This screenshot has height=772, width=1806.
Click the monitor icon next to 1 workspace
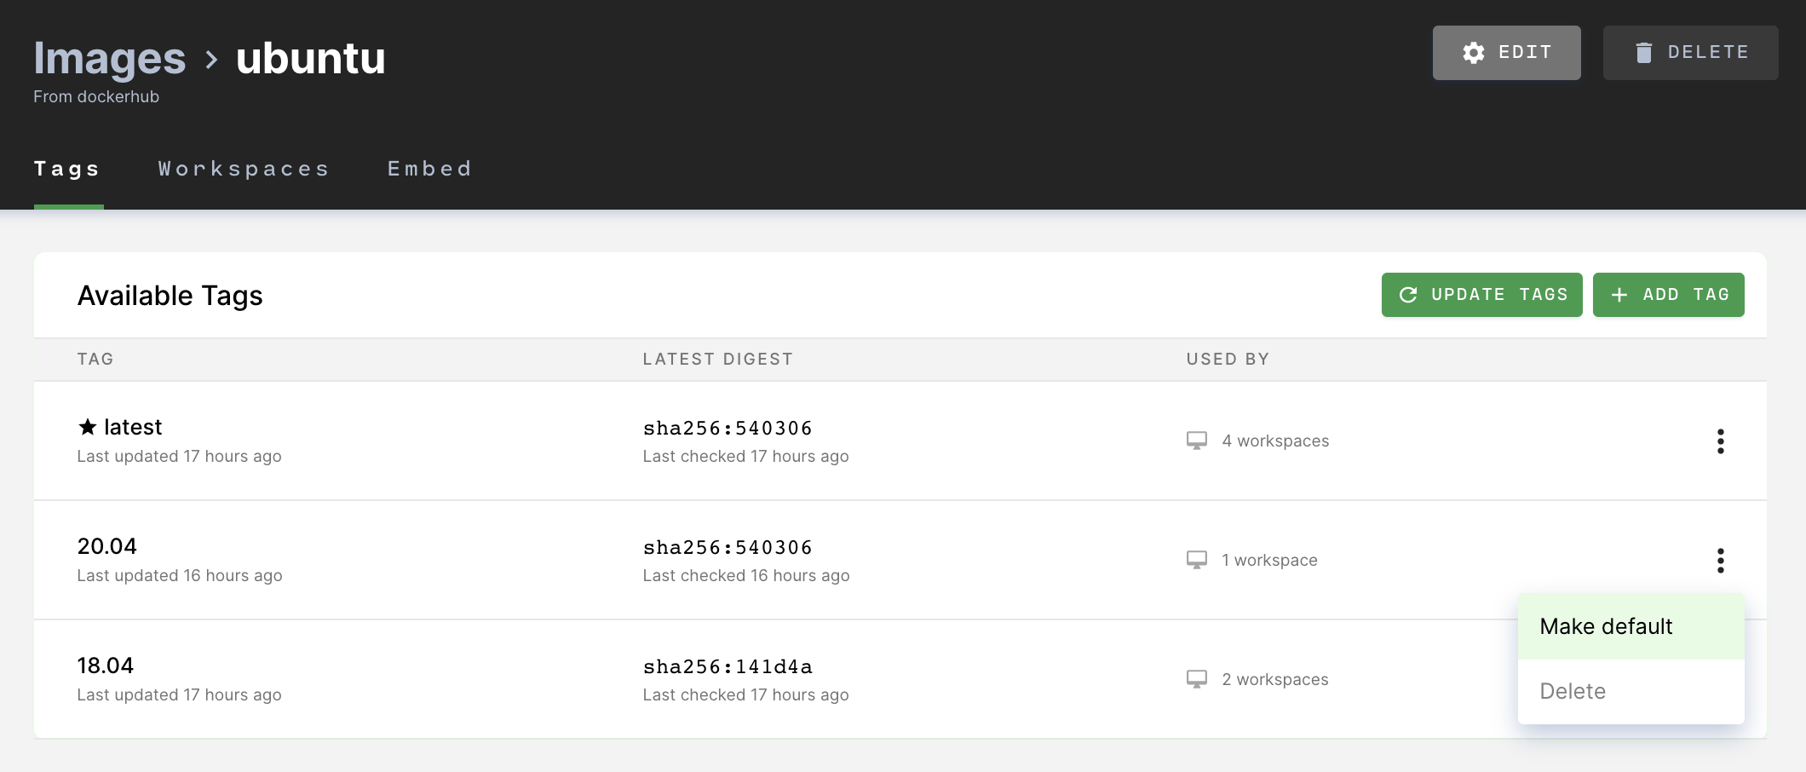[1199, 560]
